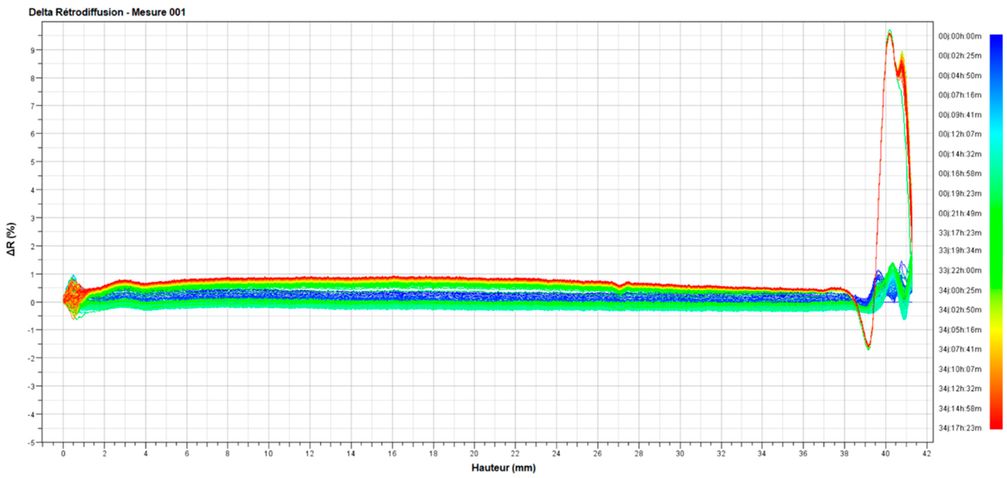
Task: Click the chart title "Delta Rétrodiffusion - Mesure 001"
Action: pyautogui.click(x=107, y=12)
